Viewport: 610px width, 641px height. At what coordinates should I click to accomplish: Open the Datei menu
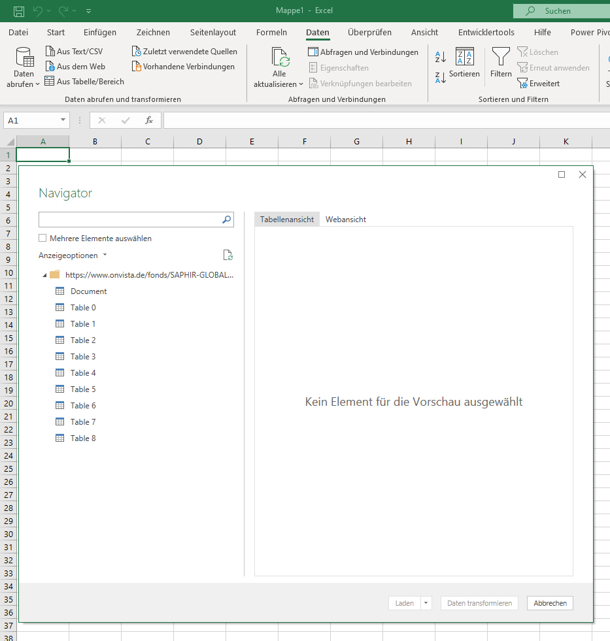tap(18, 32)
